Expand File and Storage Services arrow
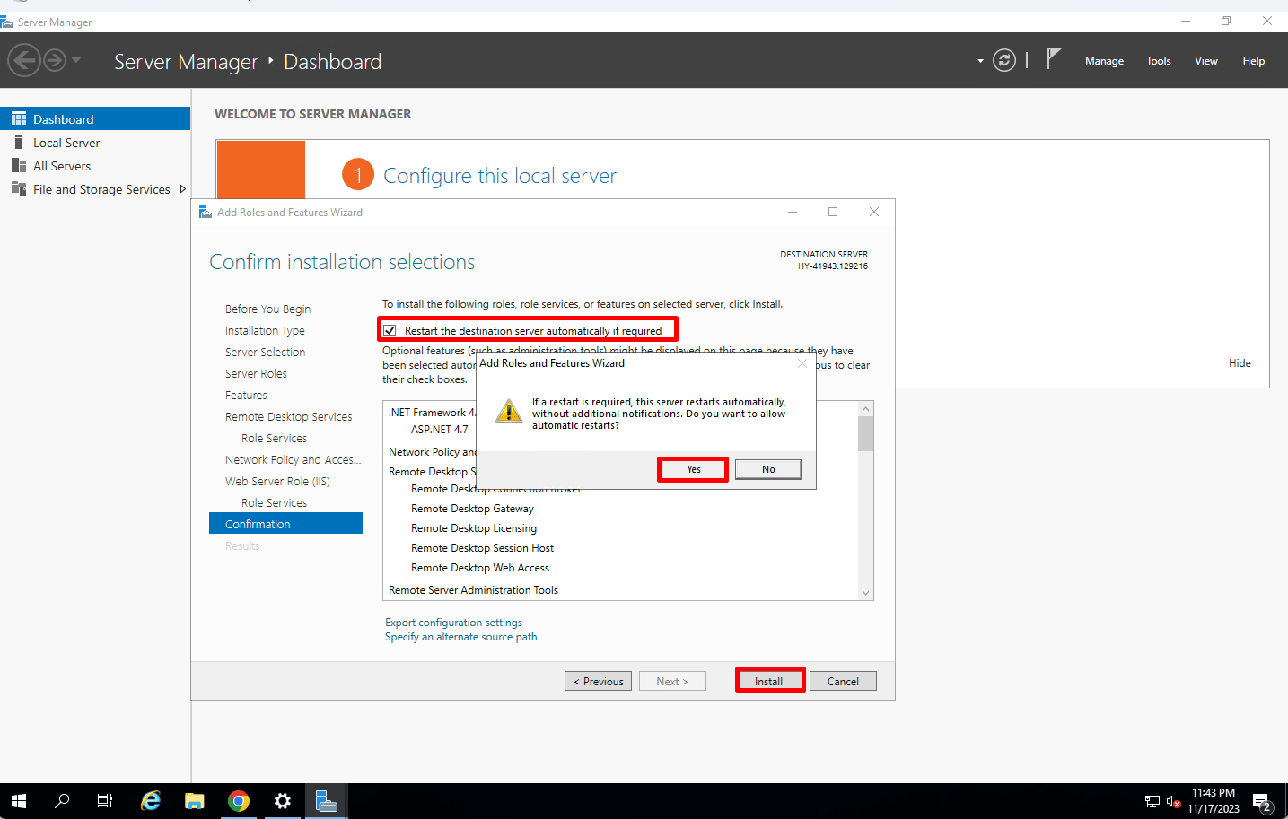 [182, 188]
